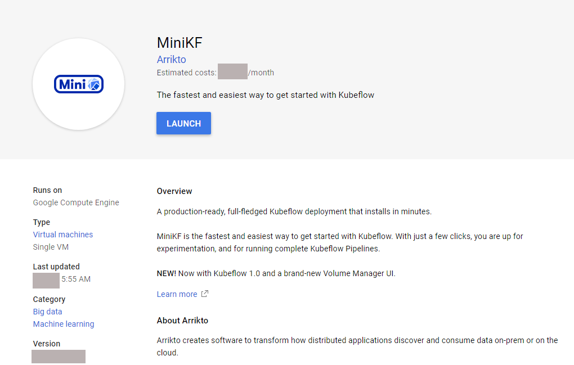Image resolution: width=574 pixels, height=365 pixels.
Task: Click the Version label
Action: pyautogui.click(x=47, y=344)
